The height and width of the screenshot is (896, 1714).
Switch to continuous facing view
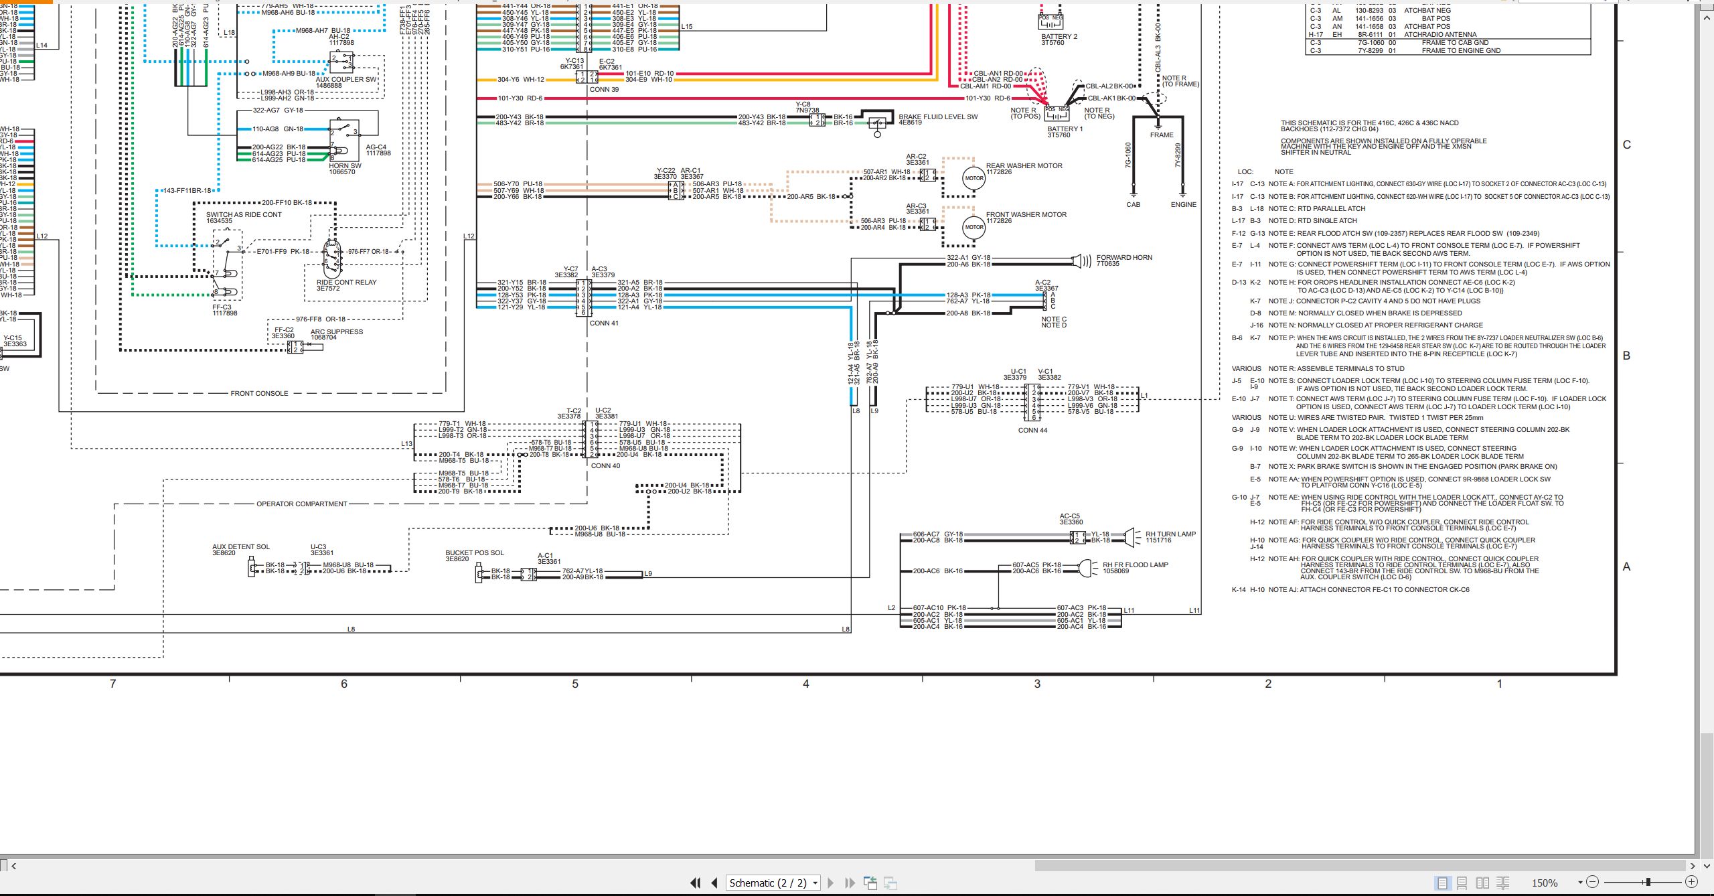[1503, 883]
